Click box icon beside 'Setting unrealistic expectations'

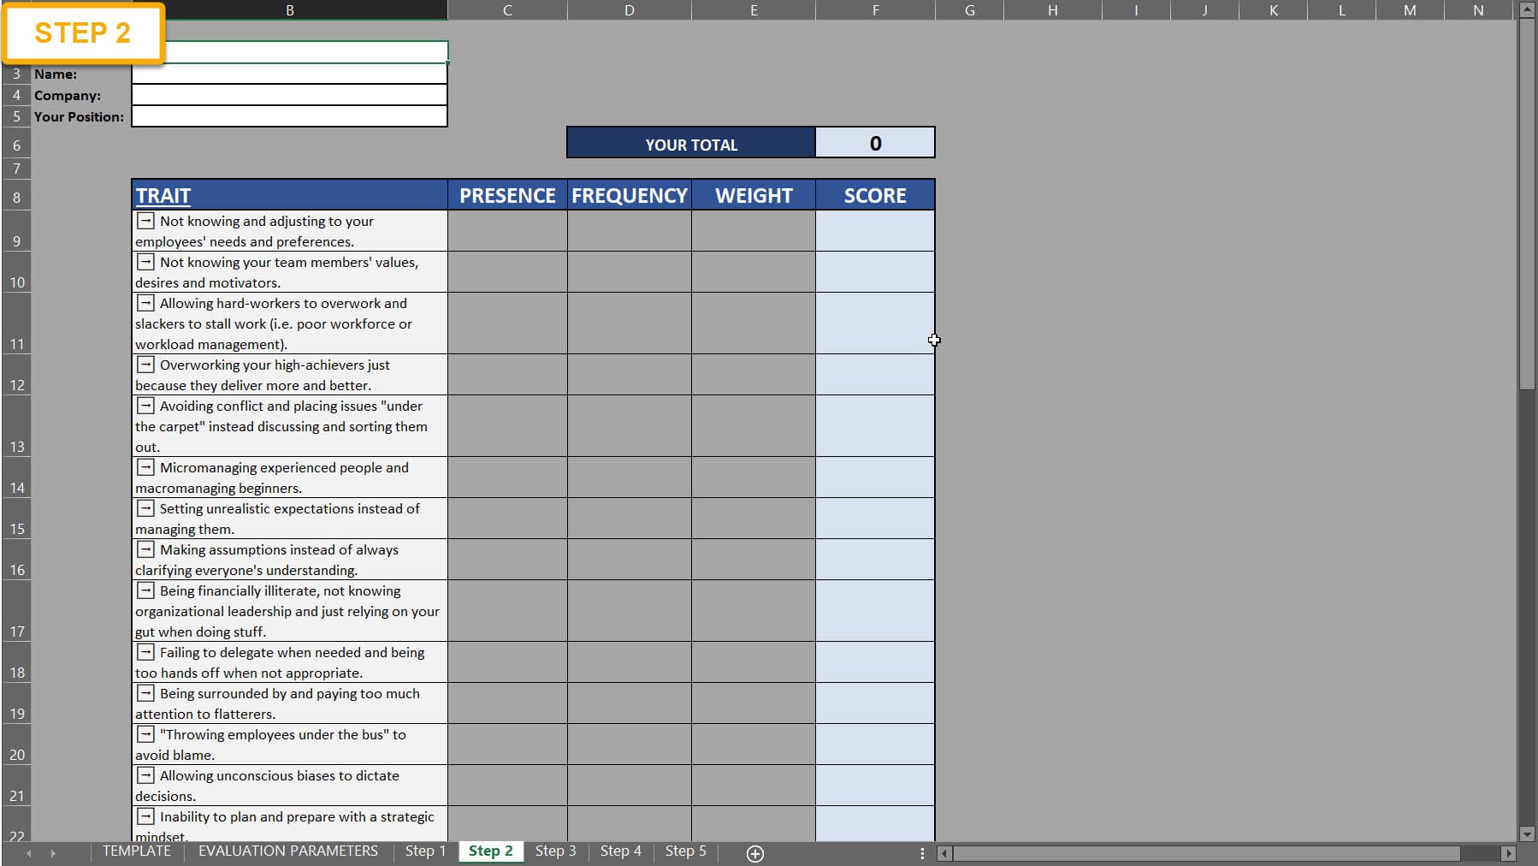click(145, 508)
